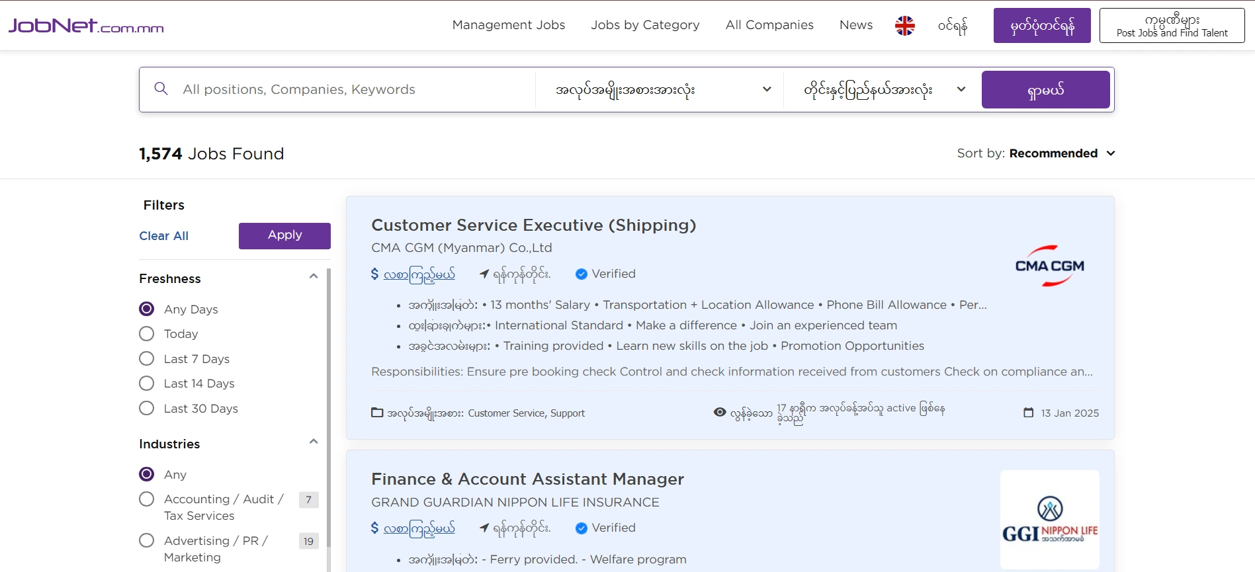Open Finance & Account Assistant Manager job
The image size is (1255, 572).
pos(527,479)
